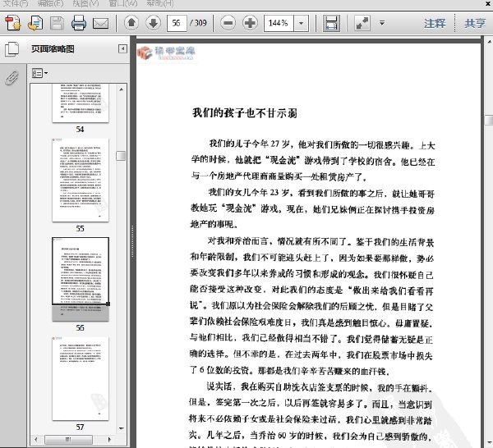Click the page 57 label
Screen dimensions: 493x448
coord(80,427)
